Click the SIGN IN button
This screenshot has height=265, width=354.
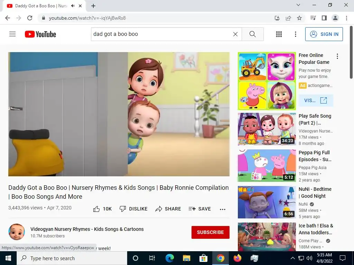324,34
